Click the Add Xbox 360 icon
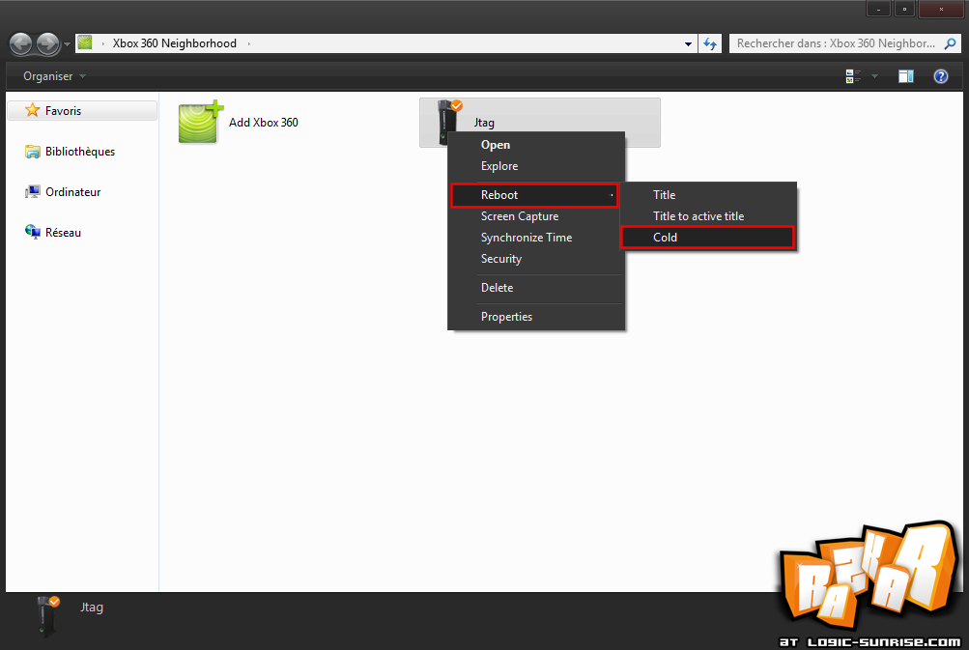Viewport: 969px width, 650px height. pyautogui.click(x=200, y=121)
